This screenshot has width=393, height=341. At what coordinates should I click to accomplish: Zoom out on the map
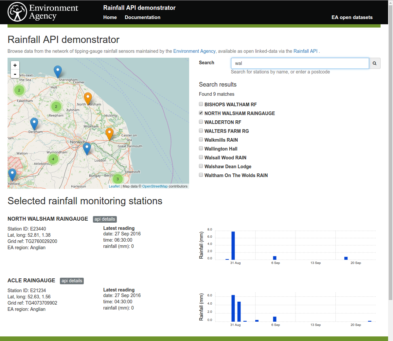[15, 74]
